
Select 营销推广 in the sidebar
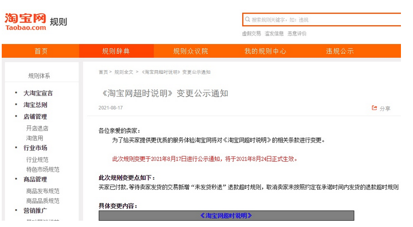(36, 211)
